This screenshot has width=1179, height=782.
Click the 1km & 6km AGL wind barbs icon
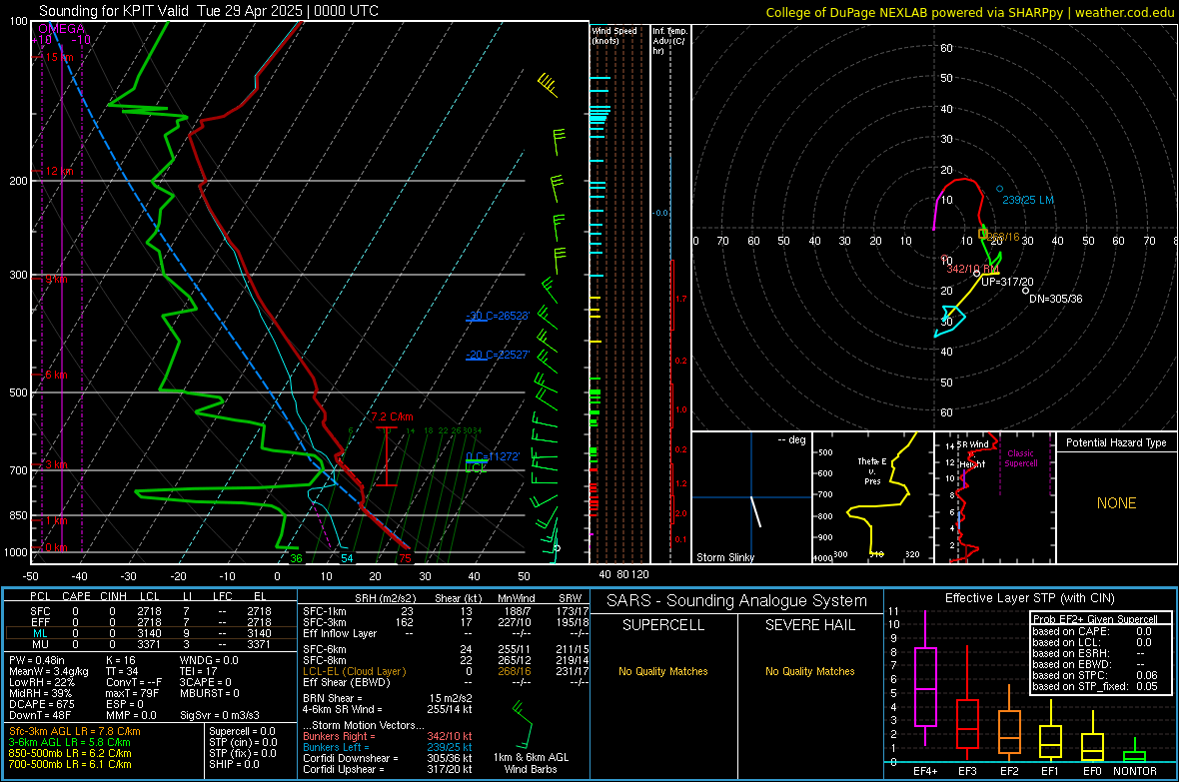coord(525,726)
